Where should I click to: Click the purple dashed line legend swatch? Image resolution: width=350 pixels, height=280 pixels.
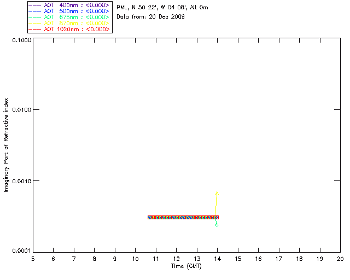click(35, 5)
